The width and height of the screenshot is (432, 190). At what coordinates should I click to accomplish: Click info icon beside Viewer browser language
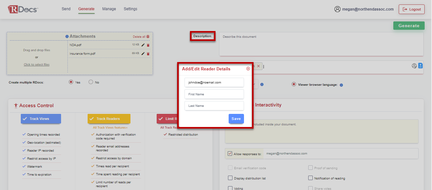pyautogui.click(x=341, y=85)
